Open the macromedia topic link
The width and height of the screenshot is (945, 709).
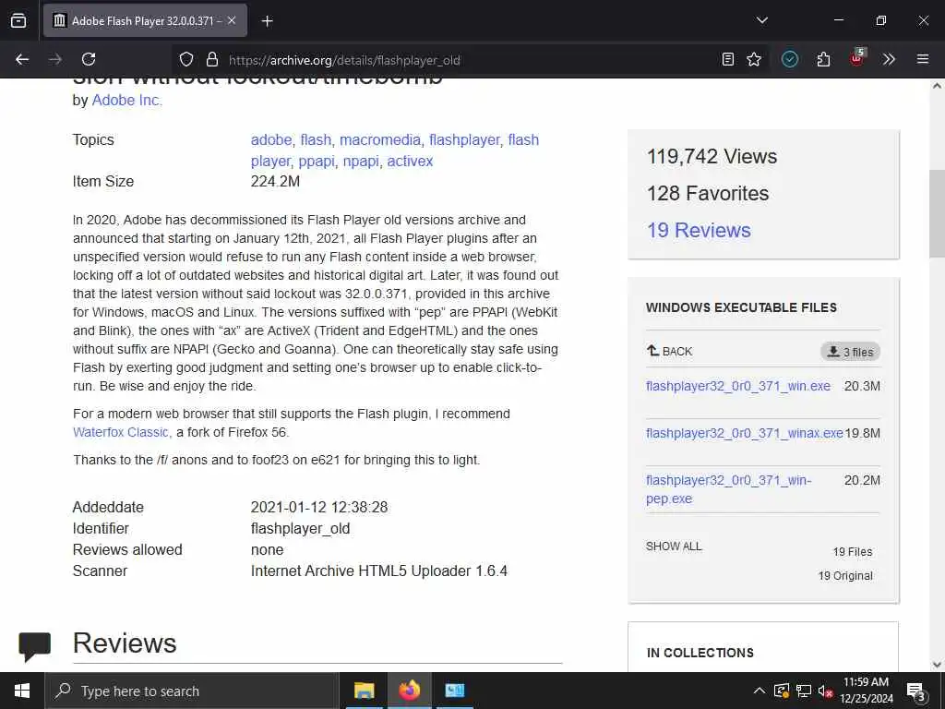379,140
